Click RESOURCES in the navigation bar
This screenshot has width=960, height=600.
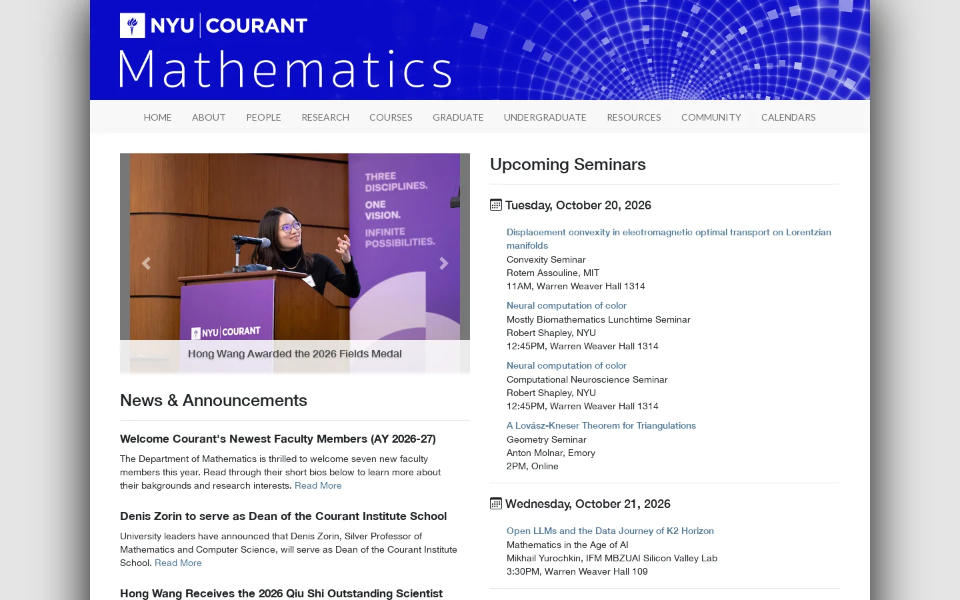coord(634,117)
